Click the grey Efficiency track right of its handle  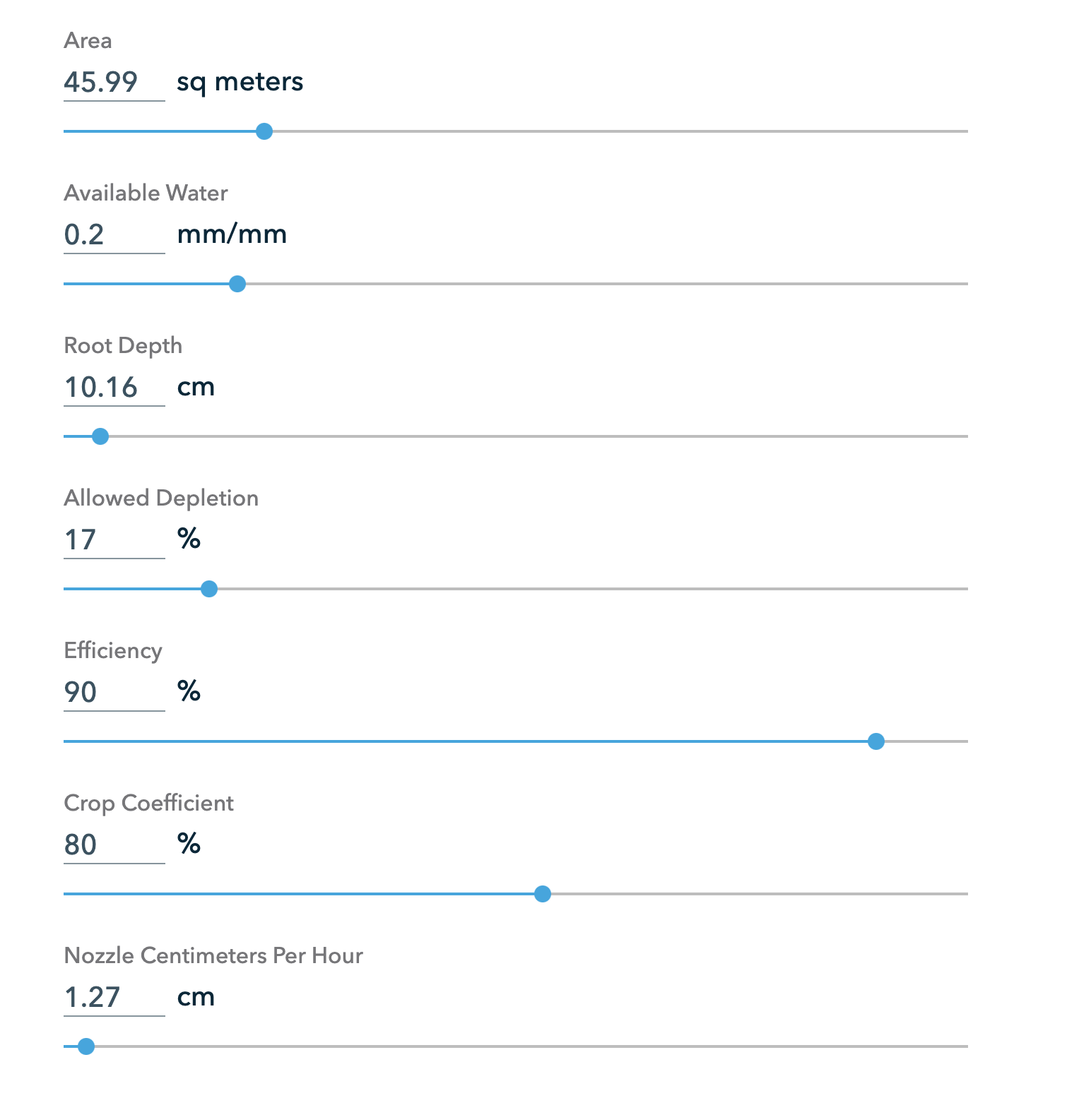tap(926, 741)
